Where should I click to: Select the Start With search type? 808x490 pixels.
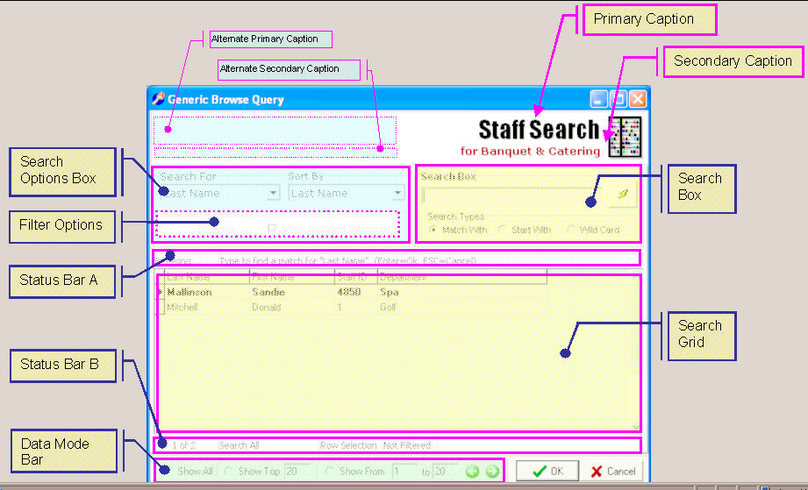click(x=503, y=230)
